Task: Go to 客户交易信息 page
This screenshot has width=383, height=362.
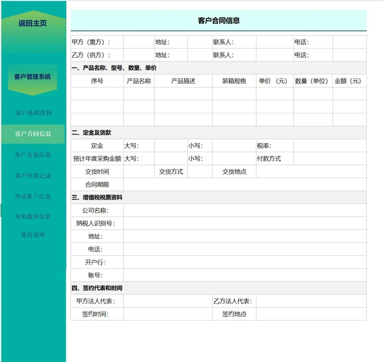Action: pyautogui.click(x=33, y=155)
